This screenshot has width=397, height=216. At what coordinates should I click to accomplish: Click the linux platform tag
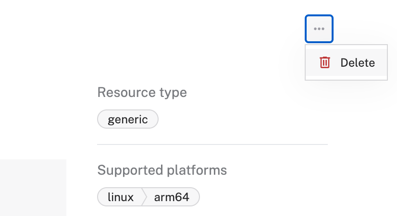pos(121,197)
